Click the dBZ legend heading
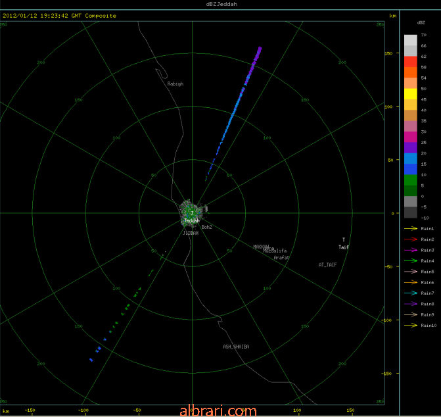Image resolution: width=441 pixels, height=417 pixels. point(421,22)
